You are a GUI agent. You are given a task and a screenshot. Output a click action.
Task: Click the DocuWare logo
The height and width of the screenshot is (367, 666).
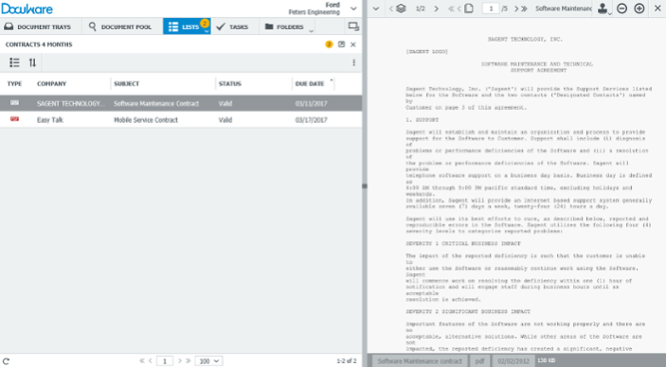(27, 9)
